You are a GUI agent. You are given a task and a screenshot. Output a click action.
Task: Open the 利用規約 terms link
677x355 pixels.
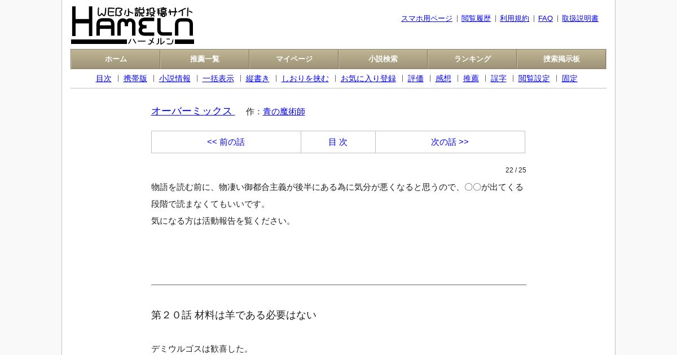click(x=515, y=19)
